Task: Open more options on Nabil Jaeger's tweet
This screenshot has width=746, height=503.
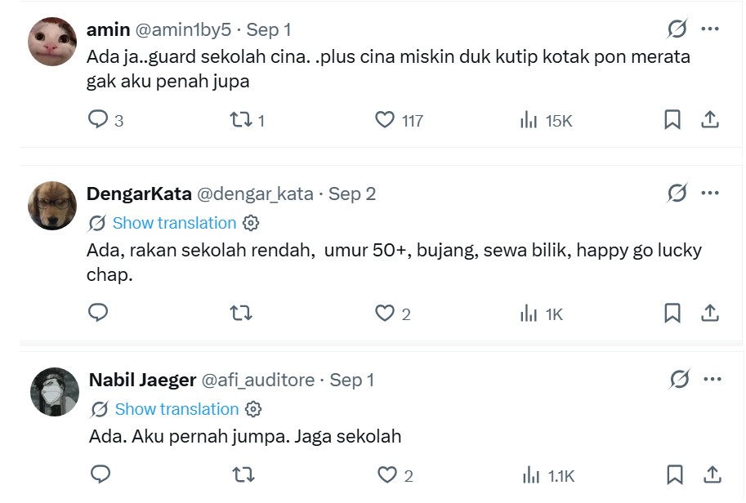Action: pyautogui.click(x=712, y=380)
